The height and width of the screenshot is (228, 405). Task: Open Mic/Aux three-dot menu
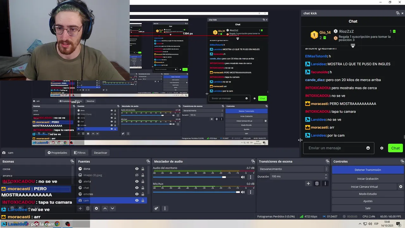251,192
